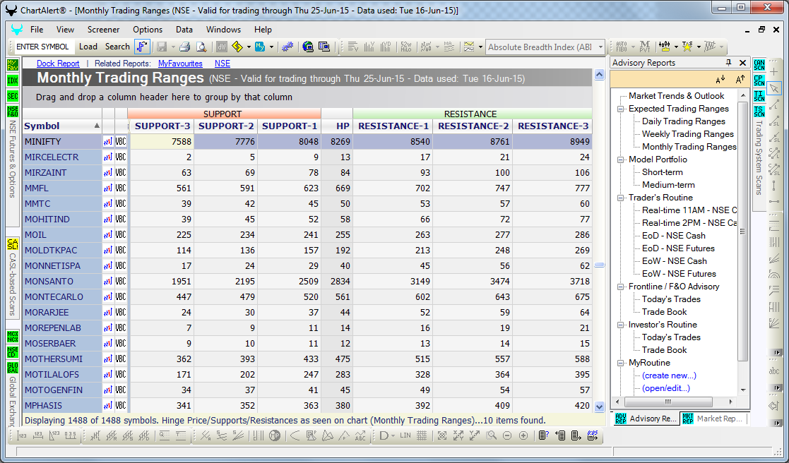Click the blue gears settings icon
Image resolution: width=789 pixels, height=463 pixels.
[x=287, y=47]
